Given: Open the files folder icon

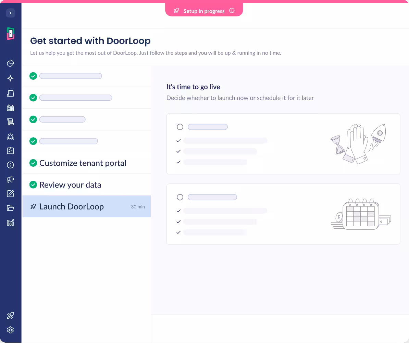Looking at the screenshot, I should (10, 208).
